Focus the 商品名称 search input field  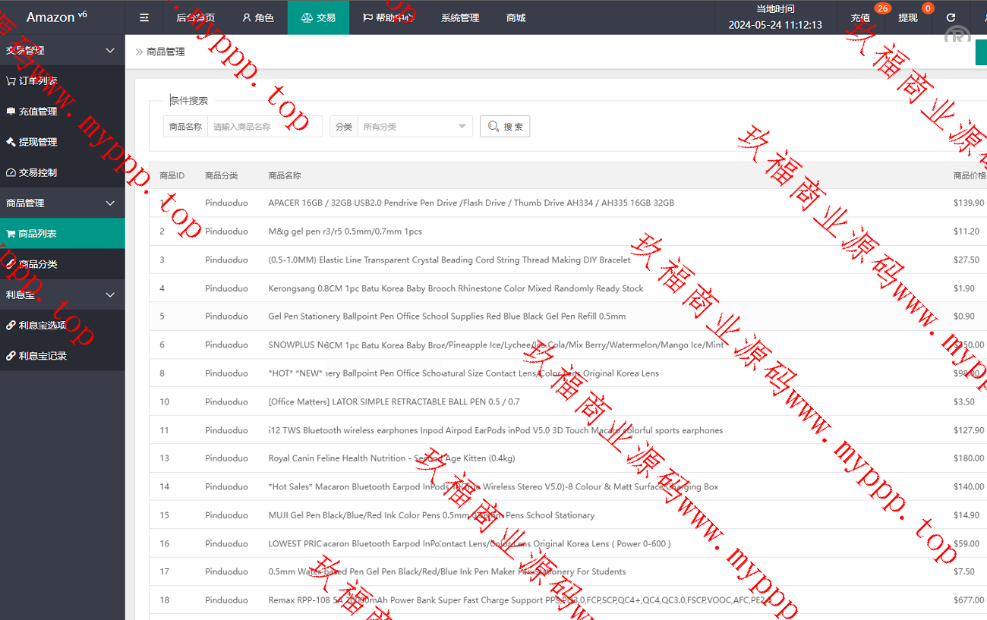264,127
